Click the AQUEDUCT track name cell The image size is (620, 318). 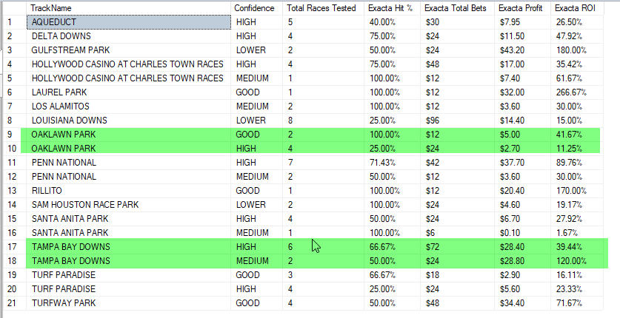[x=129, y=22]
